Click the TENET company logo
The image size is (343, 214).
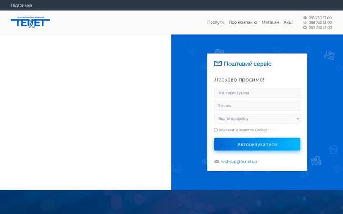(30, 22)
